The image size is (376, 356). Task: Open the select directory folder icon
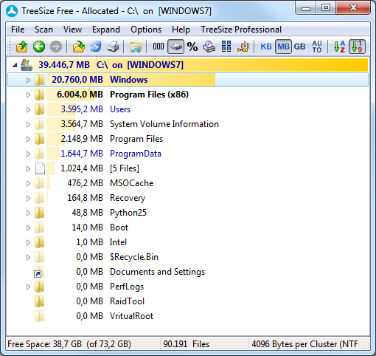79,47
